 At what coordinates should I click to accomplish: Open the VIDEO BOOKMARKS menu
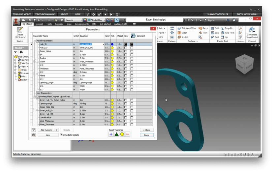tap(45, 14)
